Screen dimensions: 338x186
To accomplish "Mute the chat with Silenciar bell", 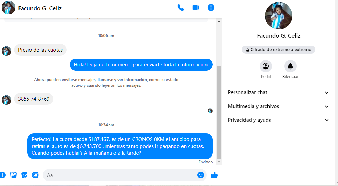I will [x=290, y=66].
